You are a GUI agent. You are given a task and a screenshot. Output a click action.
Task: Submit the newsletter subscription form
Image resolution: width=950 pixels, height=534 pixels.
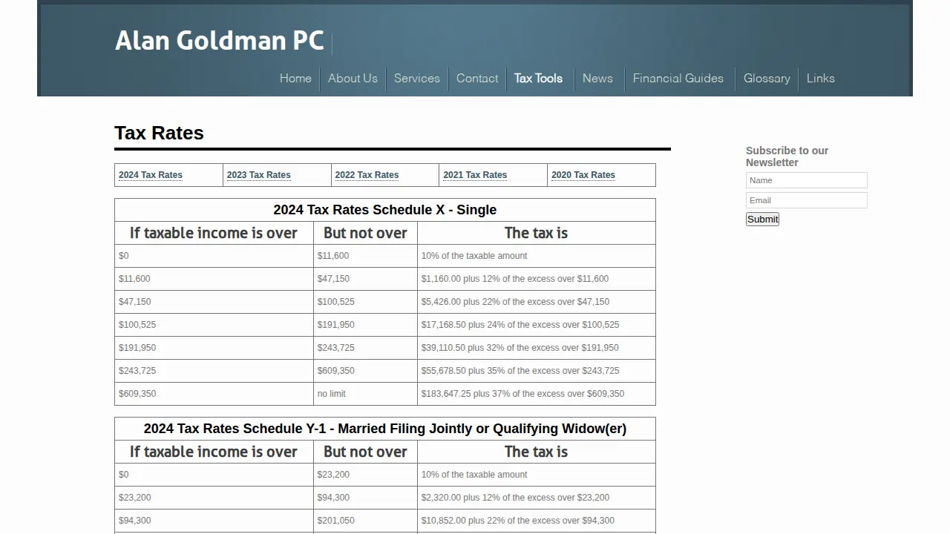[x=762, y=219]
